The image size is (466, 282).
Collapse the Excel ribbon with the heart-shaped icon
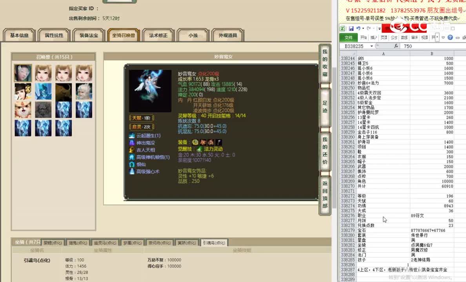pyautogui.click(x=443, y=37)
